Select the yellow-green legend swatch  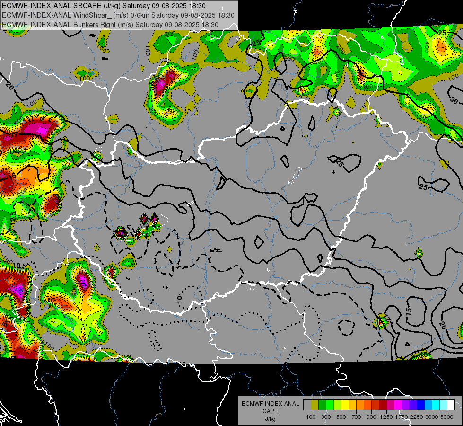(x=338, y=405)
